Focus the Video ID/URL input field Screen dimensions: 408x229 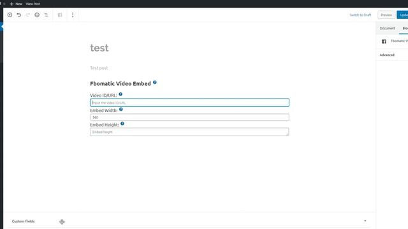(x=189, y=102)
